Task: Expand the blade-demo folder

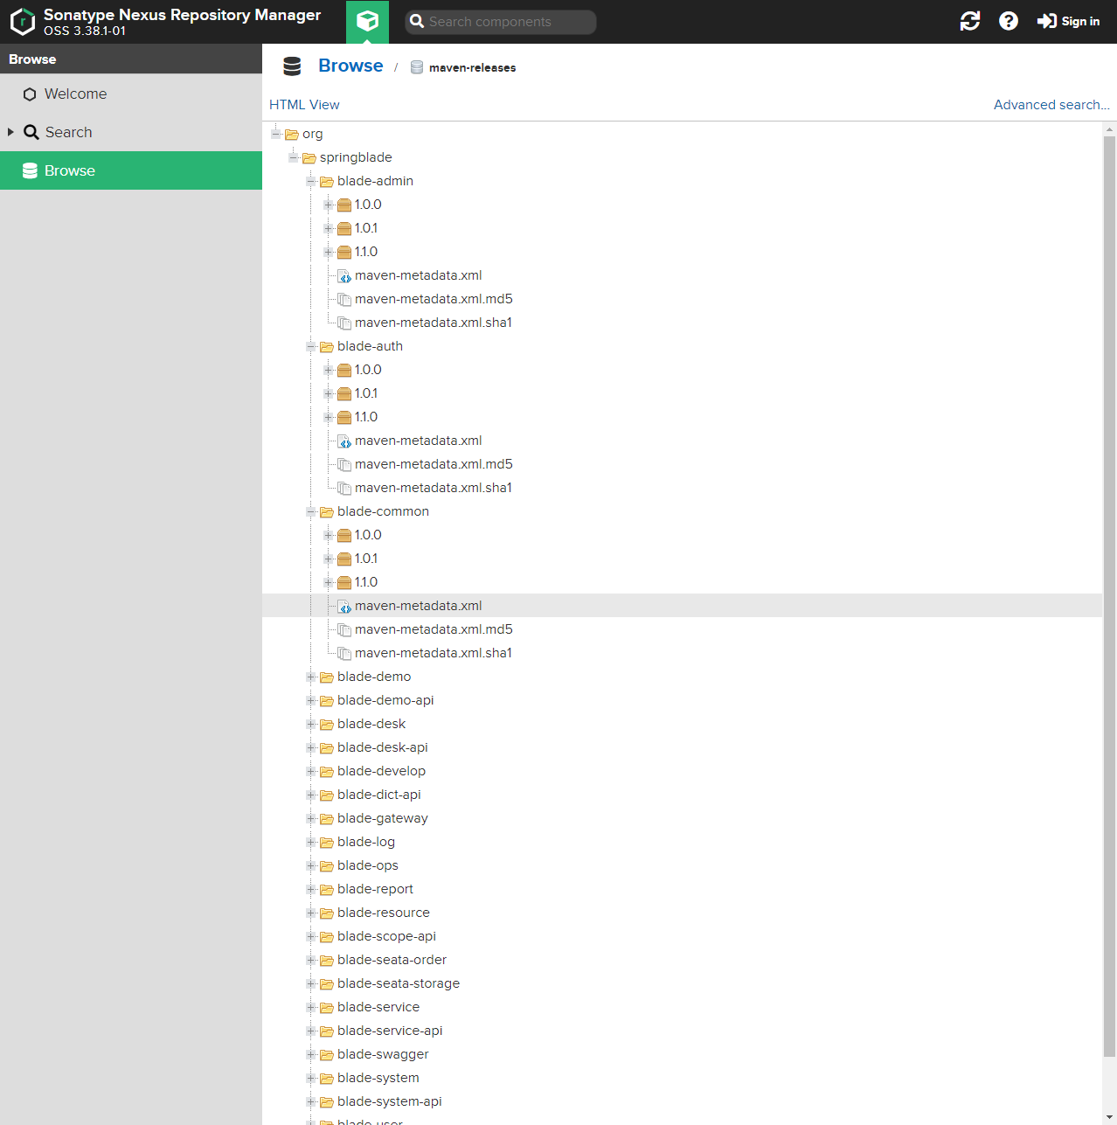Action: (310, 677)
